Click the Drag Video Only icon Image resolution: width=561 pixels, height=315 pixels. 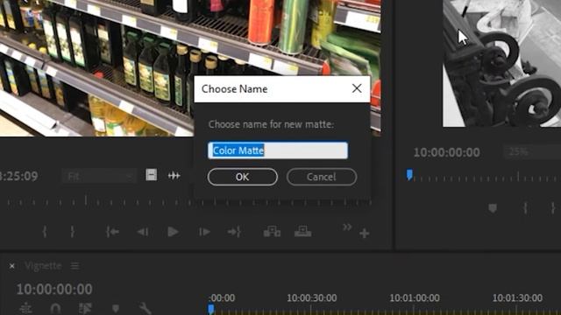(x=152, y=175)
